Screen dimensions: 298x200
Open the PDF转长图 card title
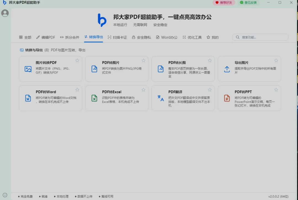[x=177, y=63]
